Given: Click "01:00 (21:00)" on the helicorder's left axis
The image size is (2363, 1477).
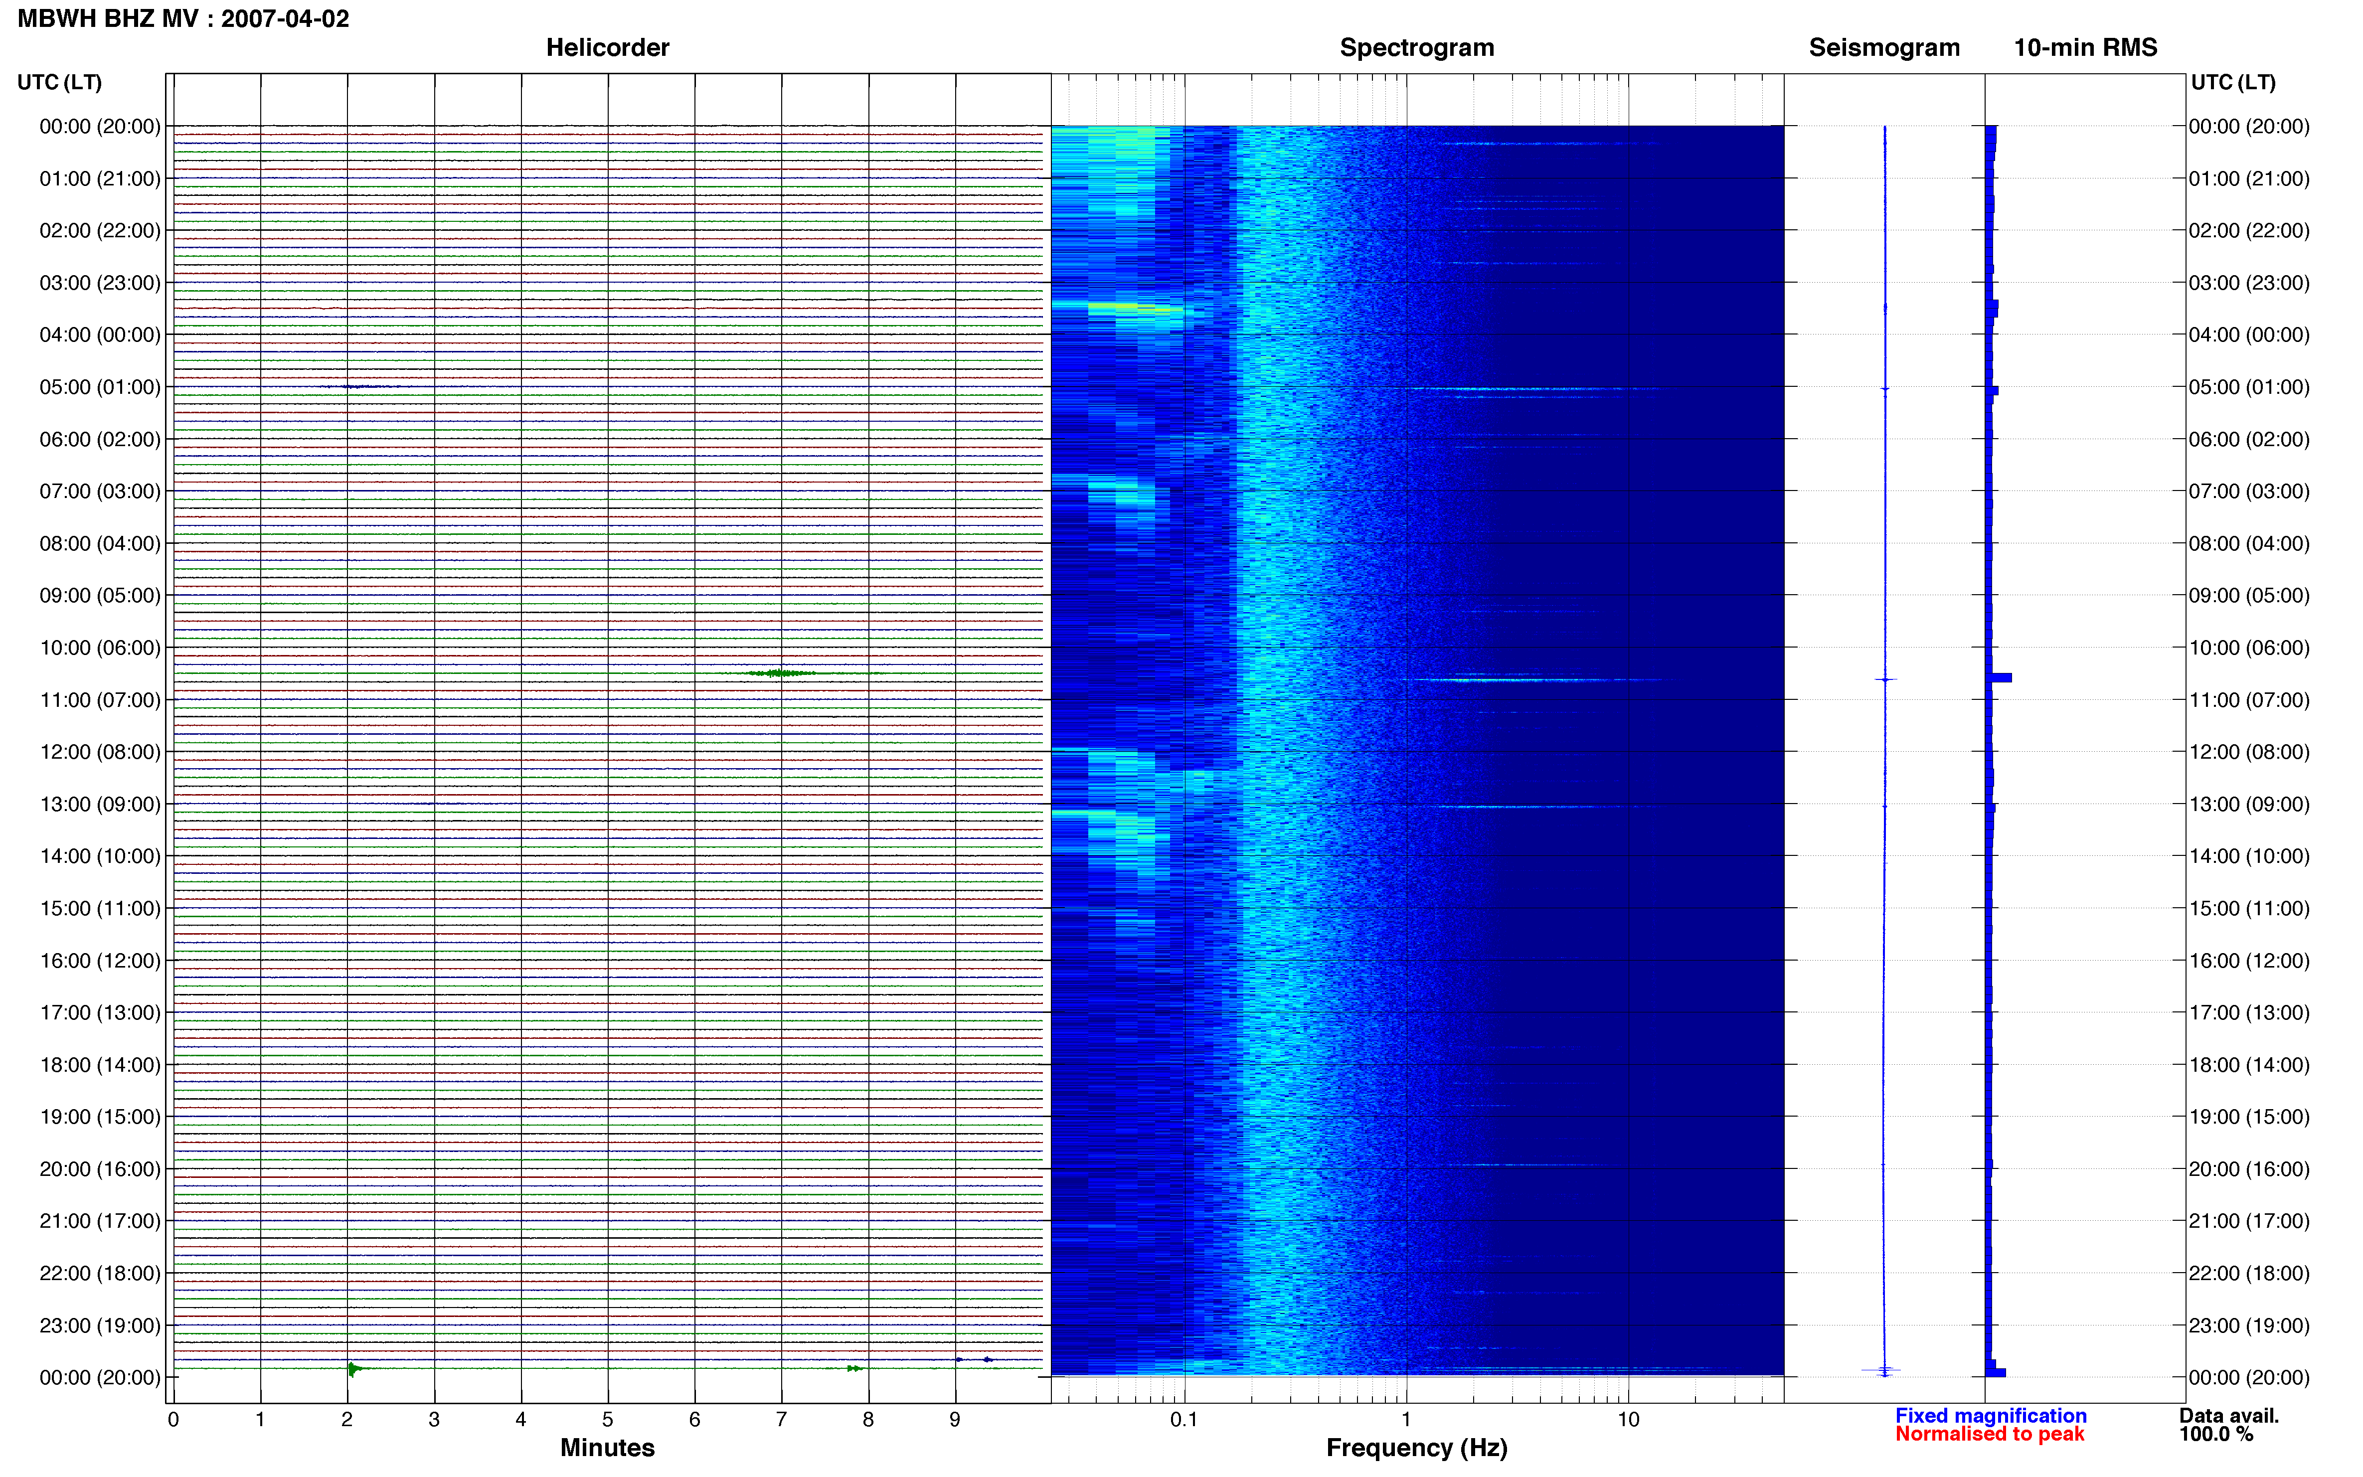Looking at the screenshot, I should [x=100, y=179].
